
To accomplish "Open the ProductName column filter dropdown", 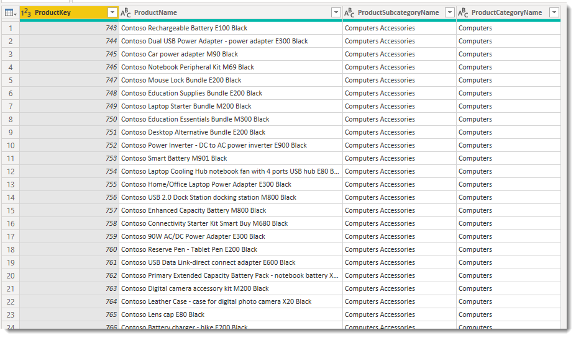I will coord(336,13).
